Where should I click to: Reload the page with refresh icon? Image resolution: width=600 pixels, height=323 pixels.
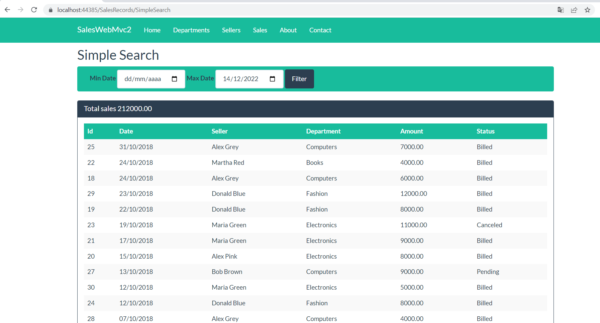34,10
